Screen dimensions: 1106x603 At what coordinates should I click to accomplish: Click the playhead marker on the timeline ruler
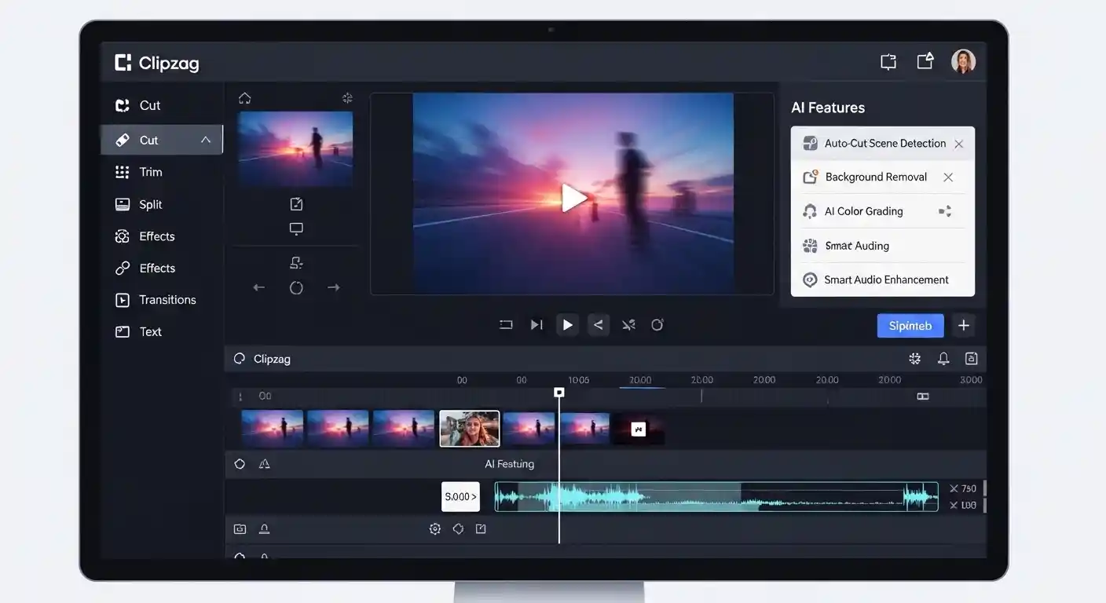[558, 392]
